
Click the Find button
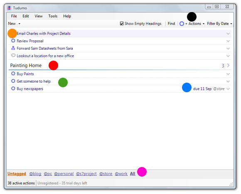(x=171, y=24)
